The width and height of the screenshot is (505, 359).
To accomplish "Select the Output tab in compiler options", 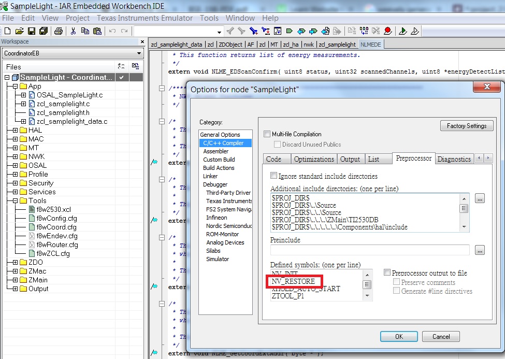I will point(350,159).
